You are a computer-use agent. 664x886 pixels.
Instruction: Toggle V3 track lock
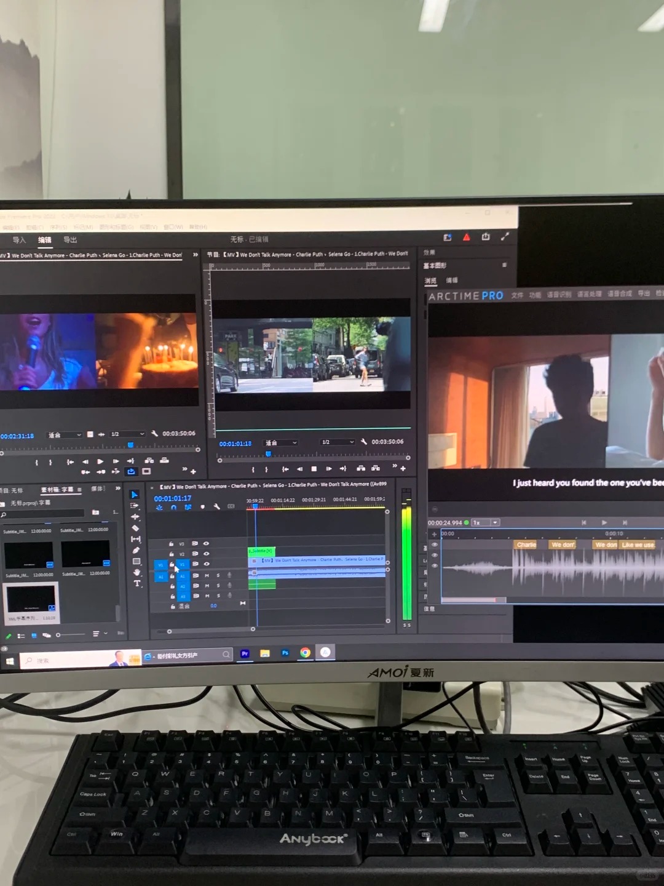(x=171, y=544)
